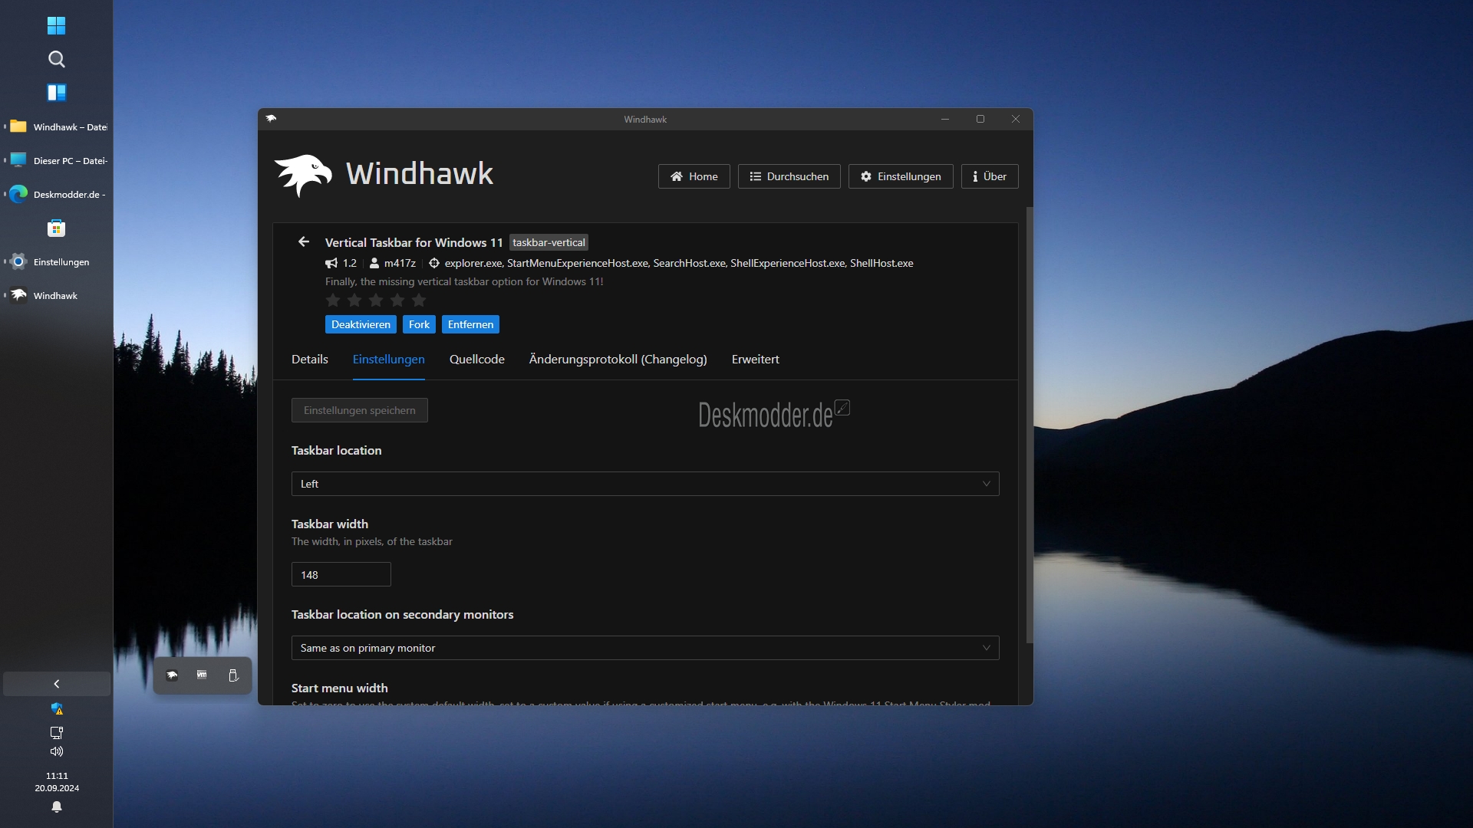
Task: Open Windows Search from the vertical taskbar
Action: point(56,59)
